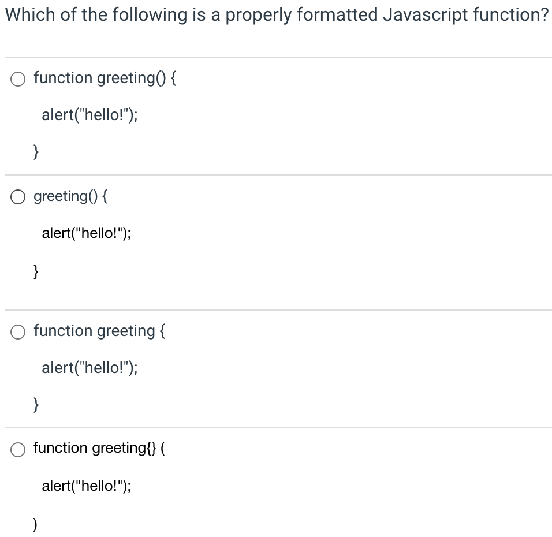Click the closing brace of first answer
The width and height of the screenshot is (552, 537).
tap(36, 152)
